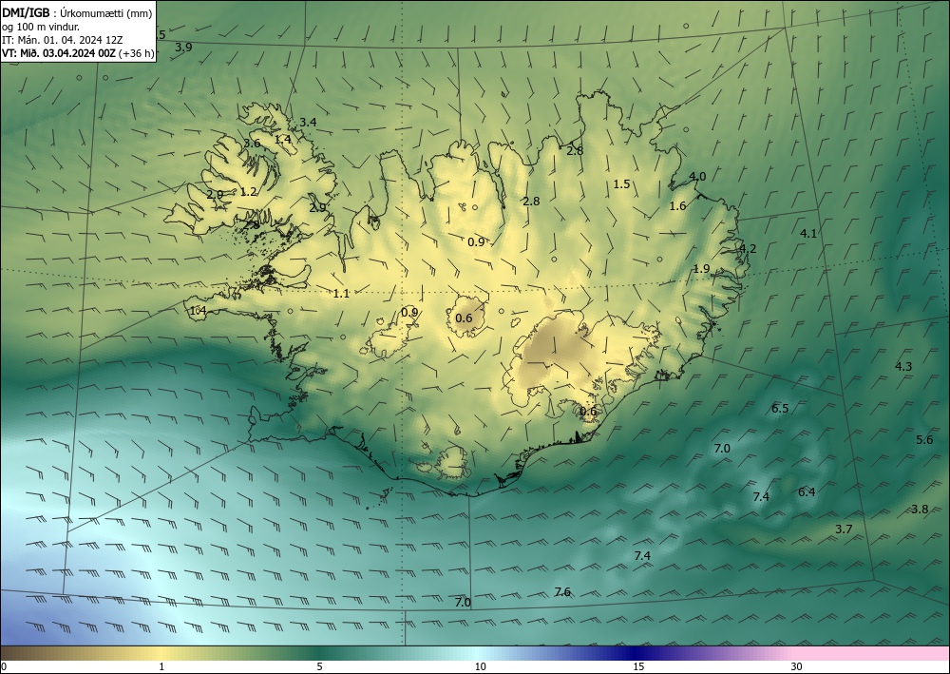Click the 0 tick on the color scale

click(4, 666)
